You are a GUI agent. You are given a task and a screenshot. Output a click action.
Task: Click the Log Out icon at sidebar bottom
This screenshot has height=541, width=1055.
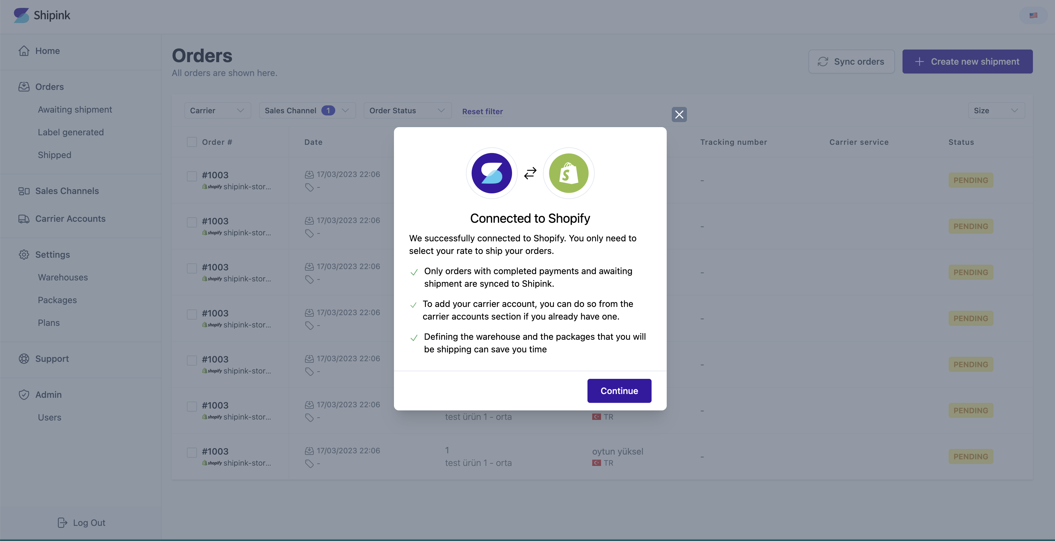(62, 523)
